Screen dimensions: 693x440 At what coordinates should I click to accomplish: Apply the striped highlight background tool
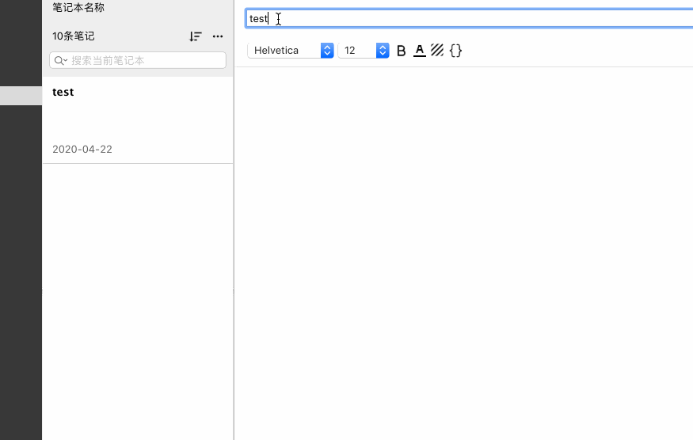pyautogui.click(x=437, y=51)
